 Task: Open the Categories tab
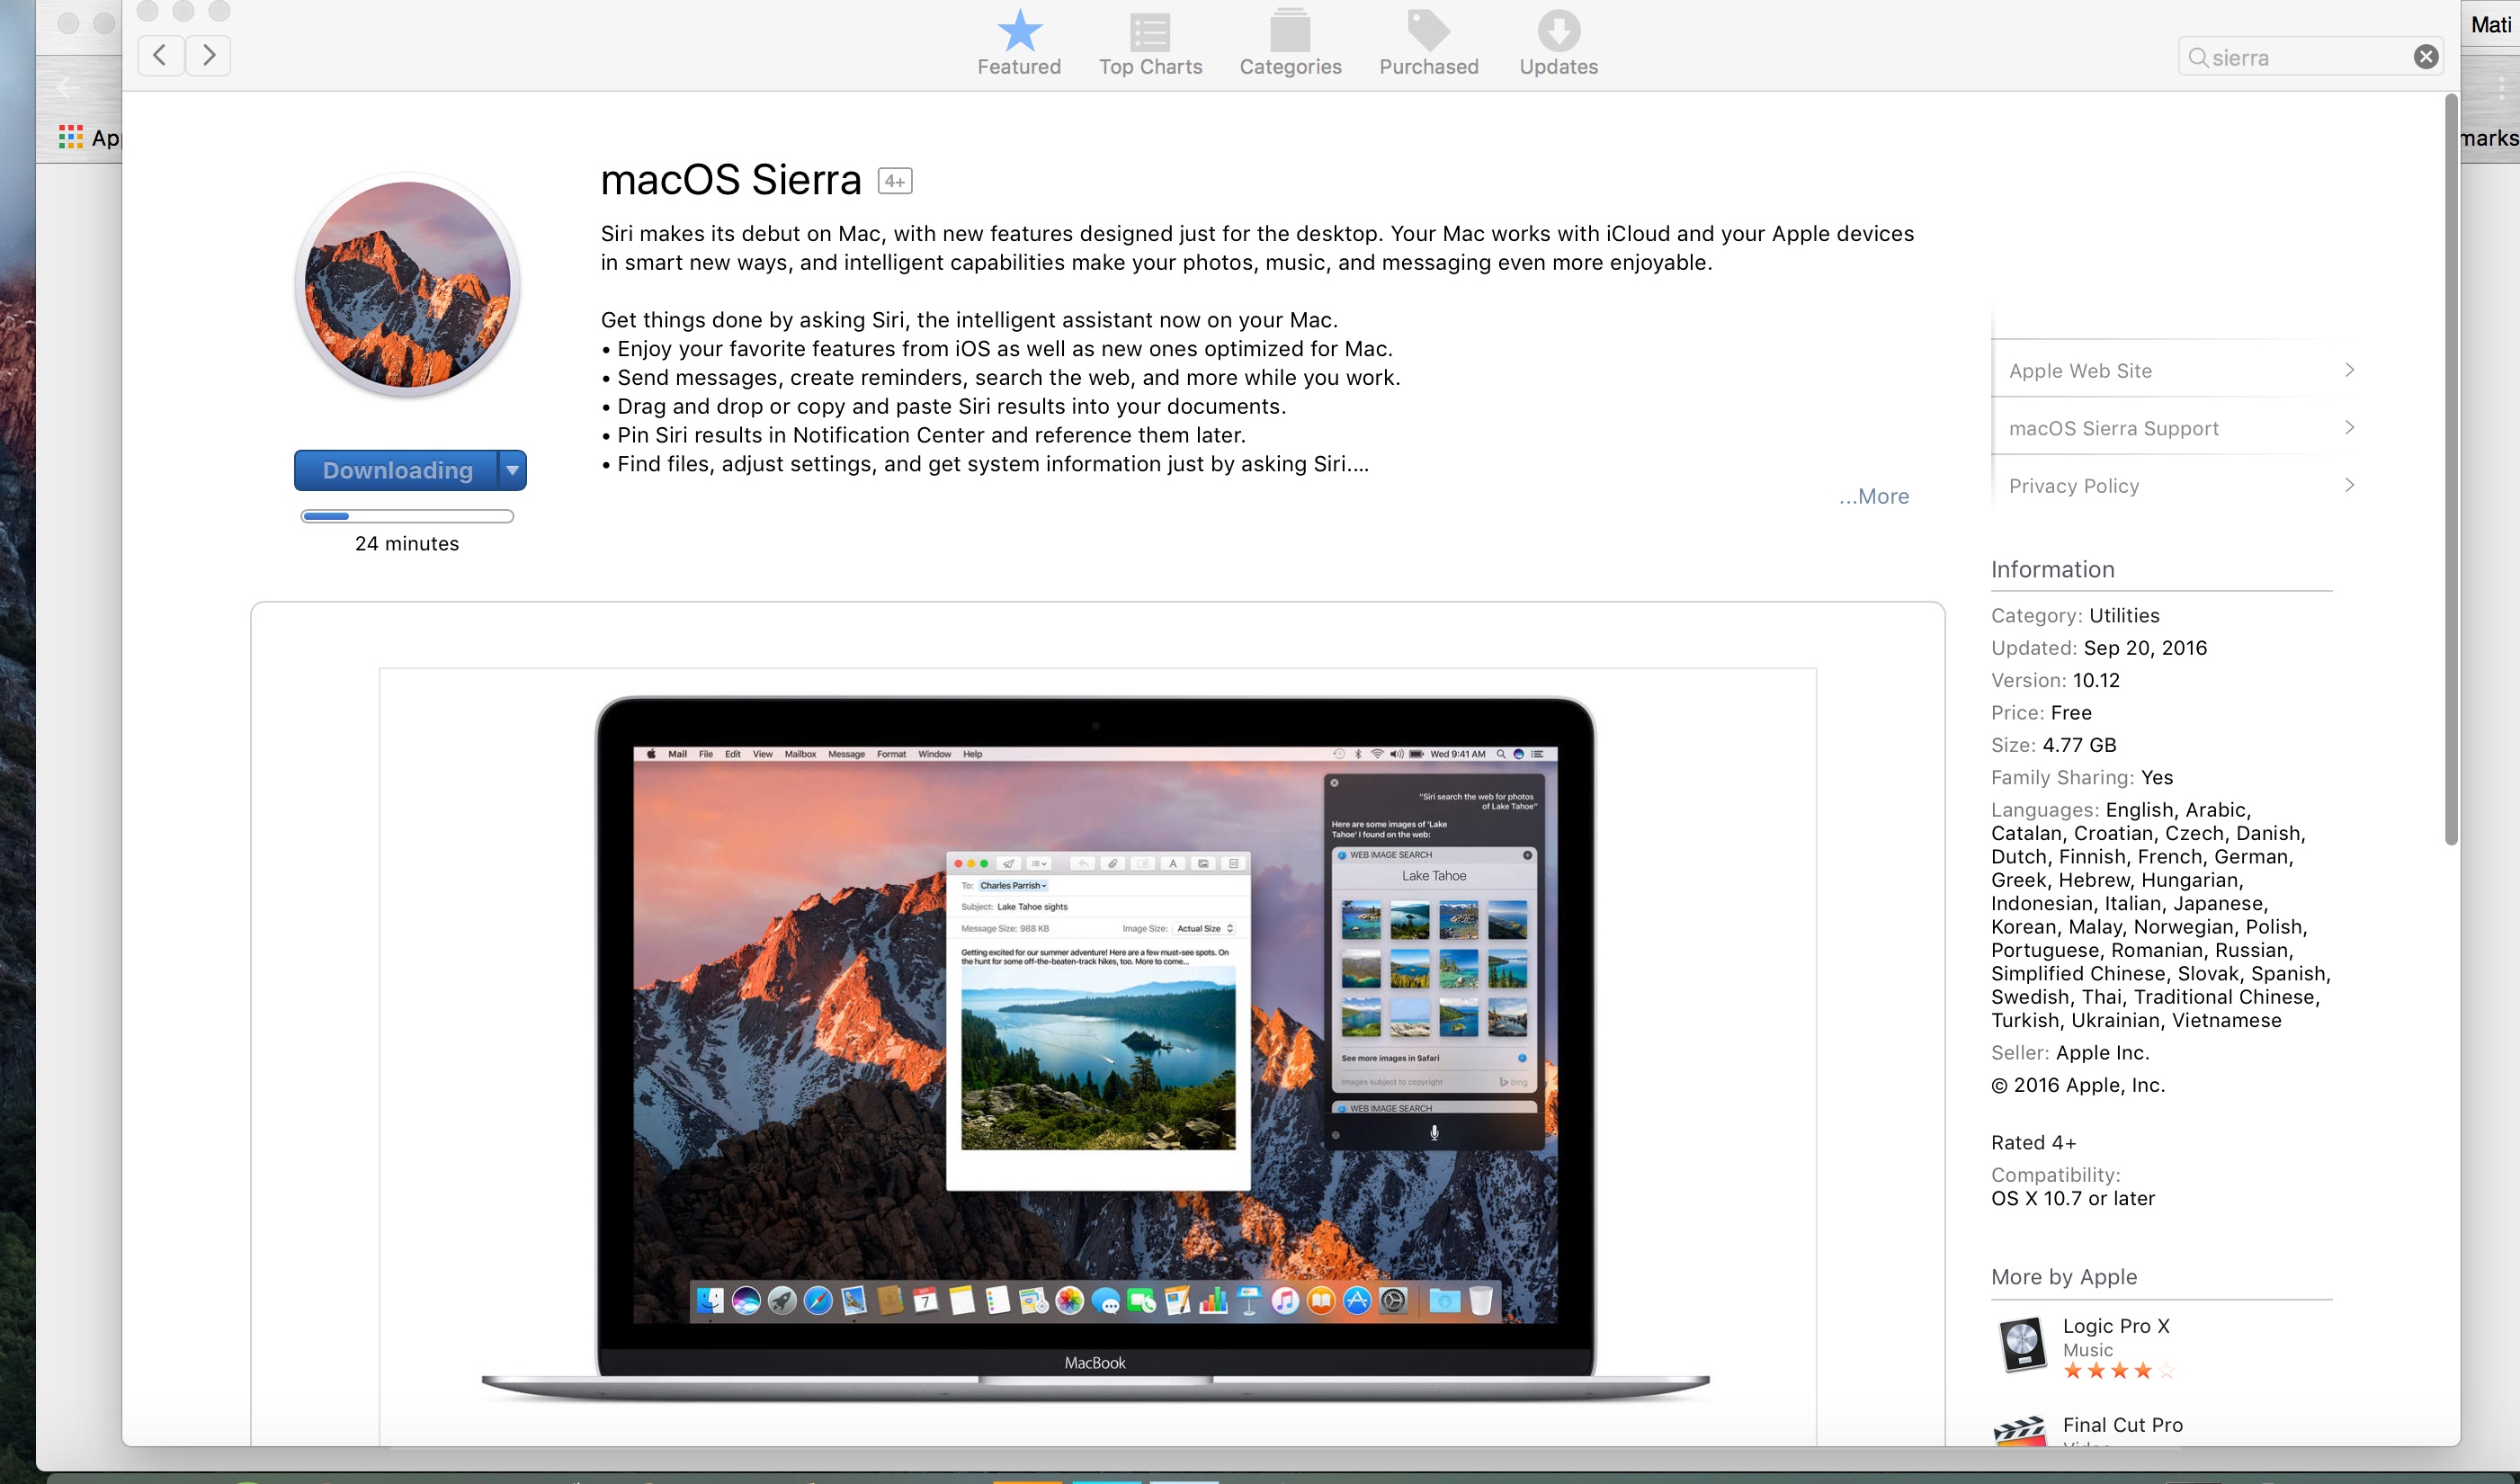pos(1290,43)
